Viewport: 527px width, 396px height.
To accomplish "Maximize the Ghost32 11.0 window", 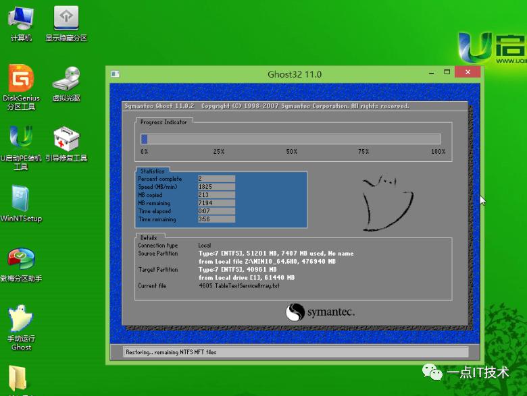I will tap(447, 73).
